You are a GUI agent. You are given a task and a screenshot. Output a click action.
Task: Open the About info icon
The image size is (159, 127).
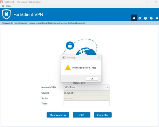tap(151, 18)
